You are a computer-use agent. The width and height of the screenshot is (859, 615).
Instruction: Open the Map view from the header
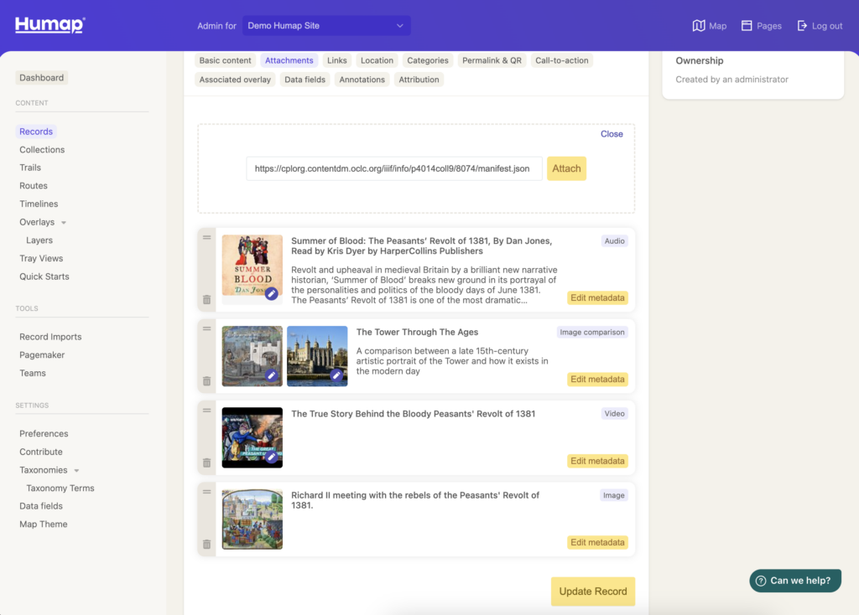click(709, 26)
